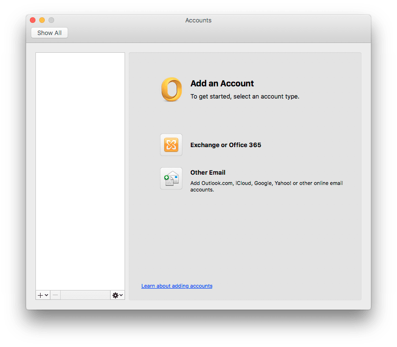Viewport: 397px width, 347px height.
Task: Click the plus icon to add an account
Action: pos(40,295)
